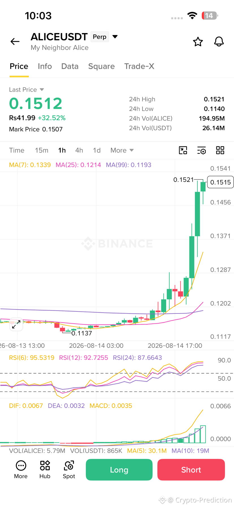Tap the green Long button
The image size is (234, 507).
(x=119, y=470)
